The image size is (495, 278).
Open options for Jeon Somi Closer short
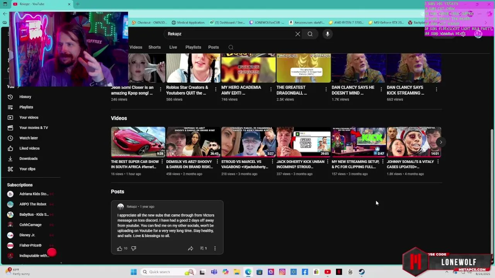tap(160, 90)
